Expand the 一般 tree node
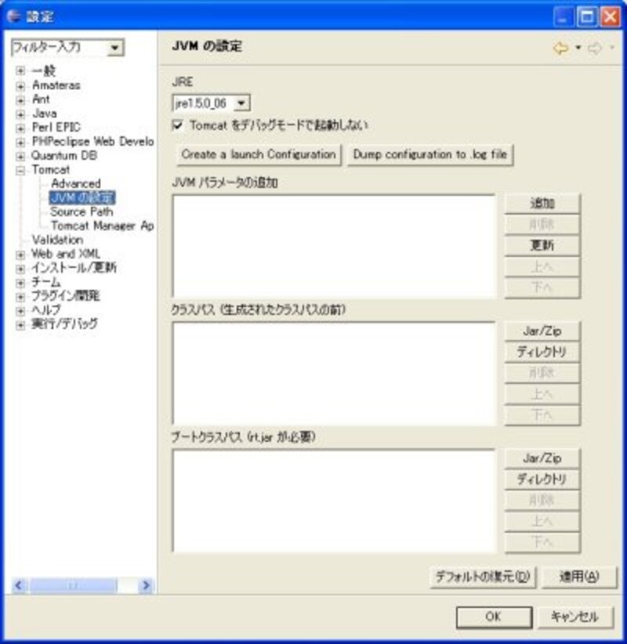 [20, 71]
